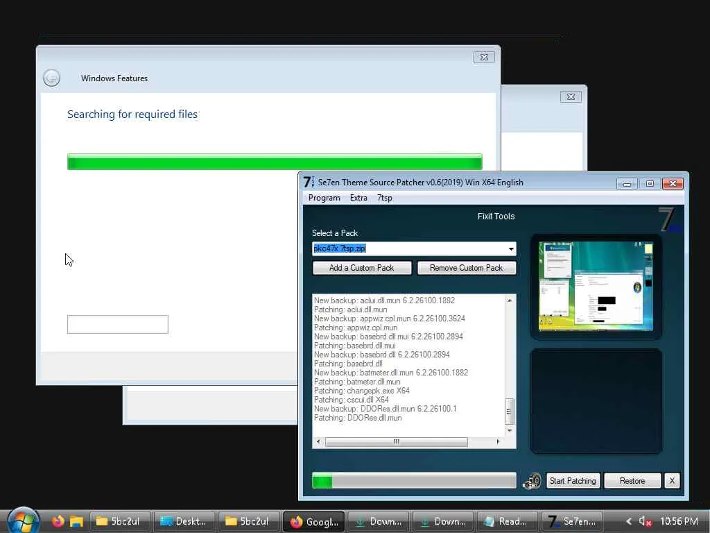Viewport: 710px width, 533px height.
Task: Launch Firefox from the quick launch icon
Action: (x=58, y=521)
